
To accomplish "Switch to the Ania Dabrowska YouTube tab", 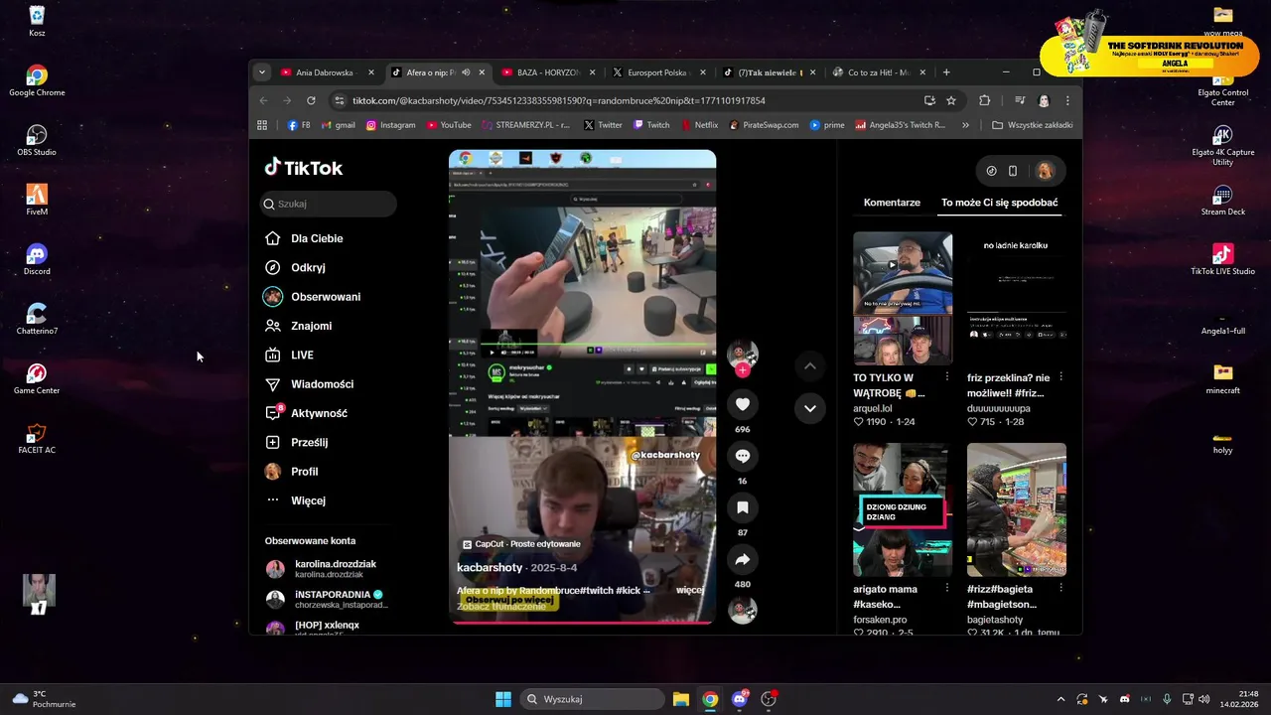I will (325, 72).
